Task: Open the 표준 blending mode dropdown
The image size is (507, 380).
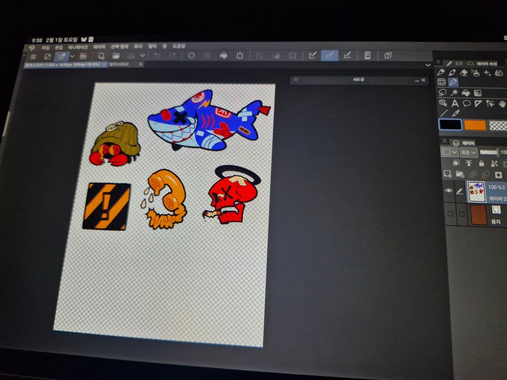Action: [468, 152]
